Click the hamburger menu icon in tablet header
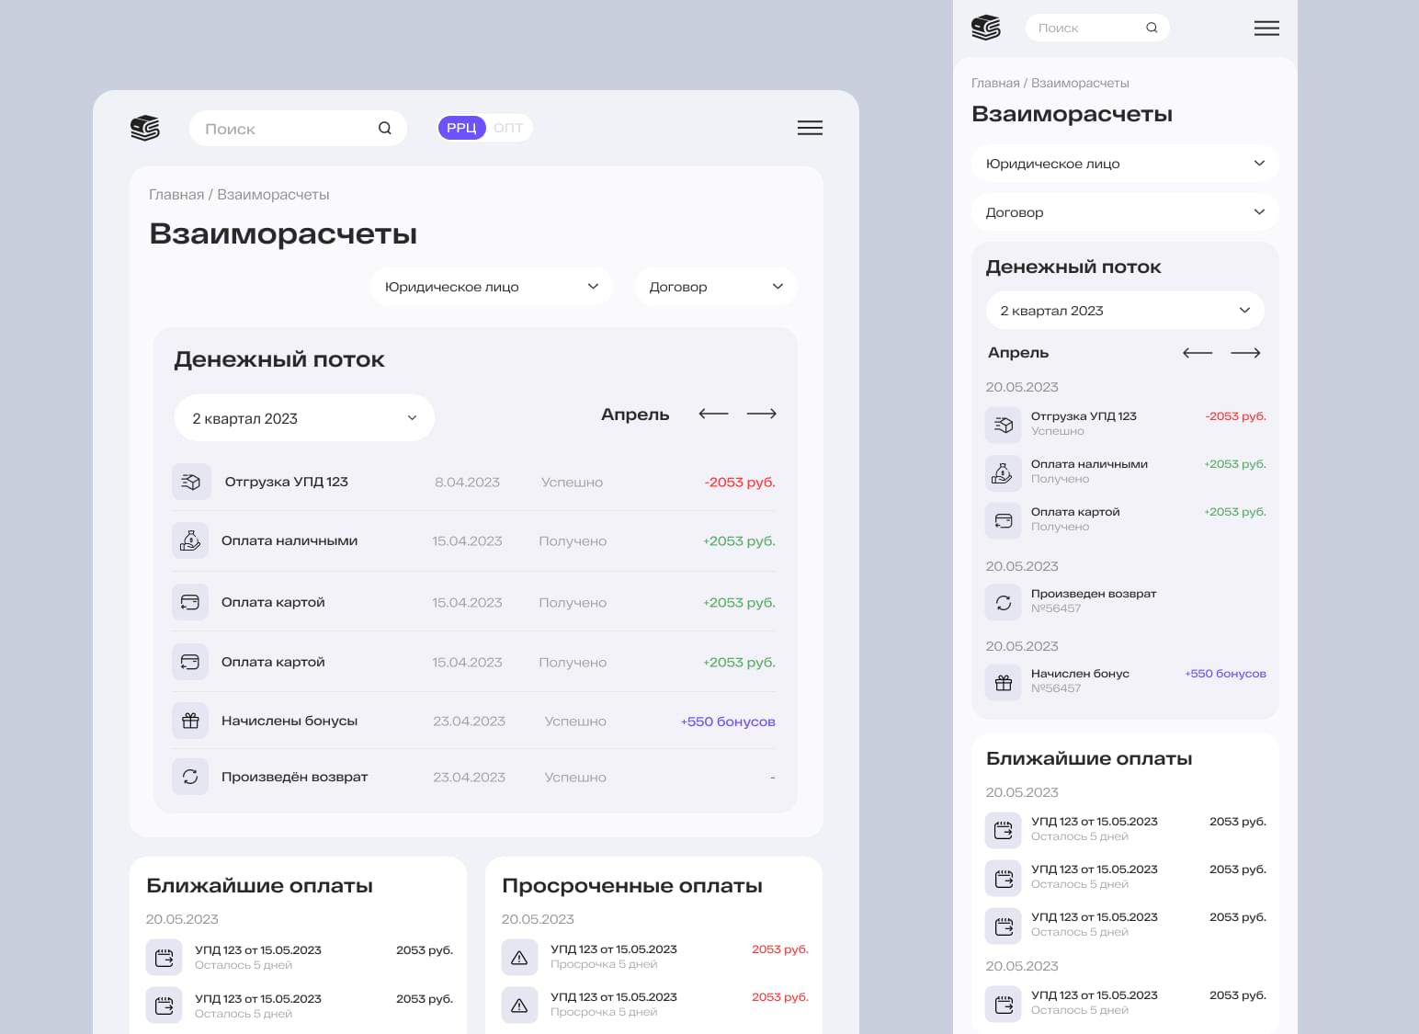The height and width of the screenshot is (1034, 1419). pos(810,128)
